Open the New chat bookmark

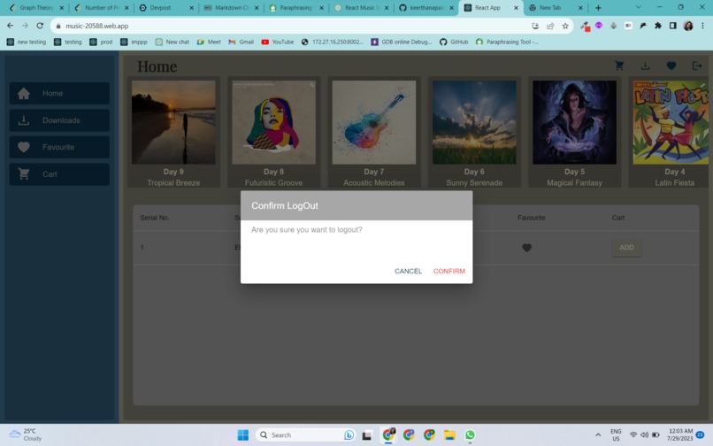pos(172,42)
